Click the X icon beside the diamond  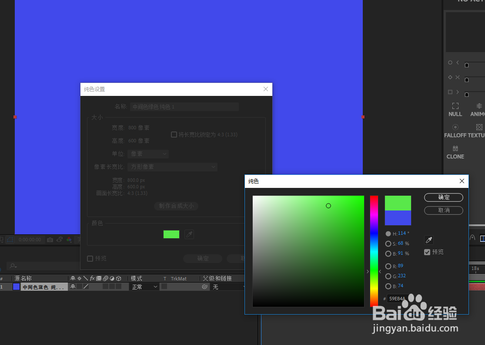point(458,77)
